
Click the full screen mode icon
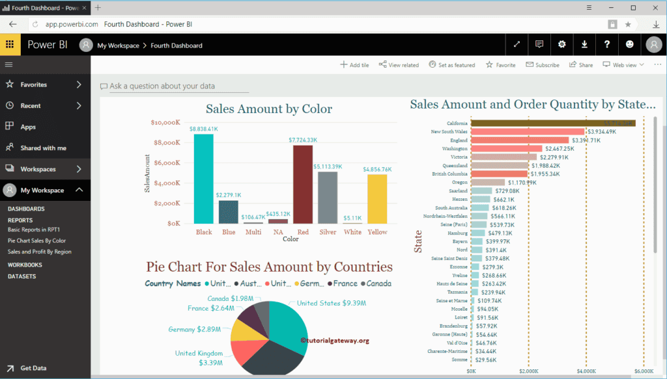click(x=516, y=44)
